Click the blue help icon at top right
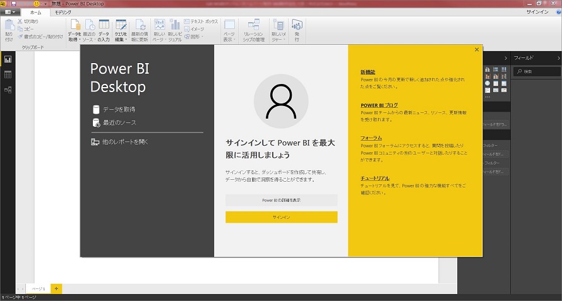Viewport: 562px width, 301px height. [x=559, y=12]
